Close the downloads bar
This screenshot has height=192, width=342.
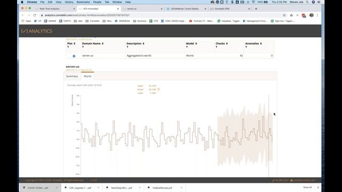coord(318,187)
